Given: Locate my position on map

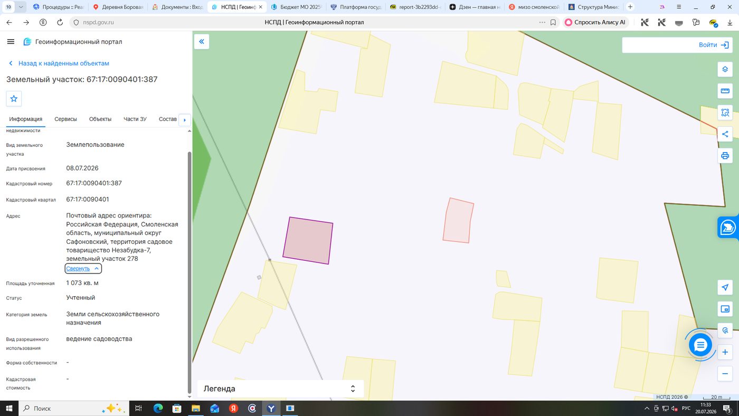Looking at the screenshot, I should pos(725,287).
